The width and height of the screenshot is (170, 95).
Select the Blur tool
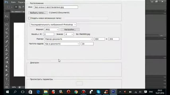[7, 66]
